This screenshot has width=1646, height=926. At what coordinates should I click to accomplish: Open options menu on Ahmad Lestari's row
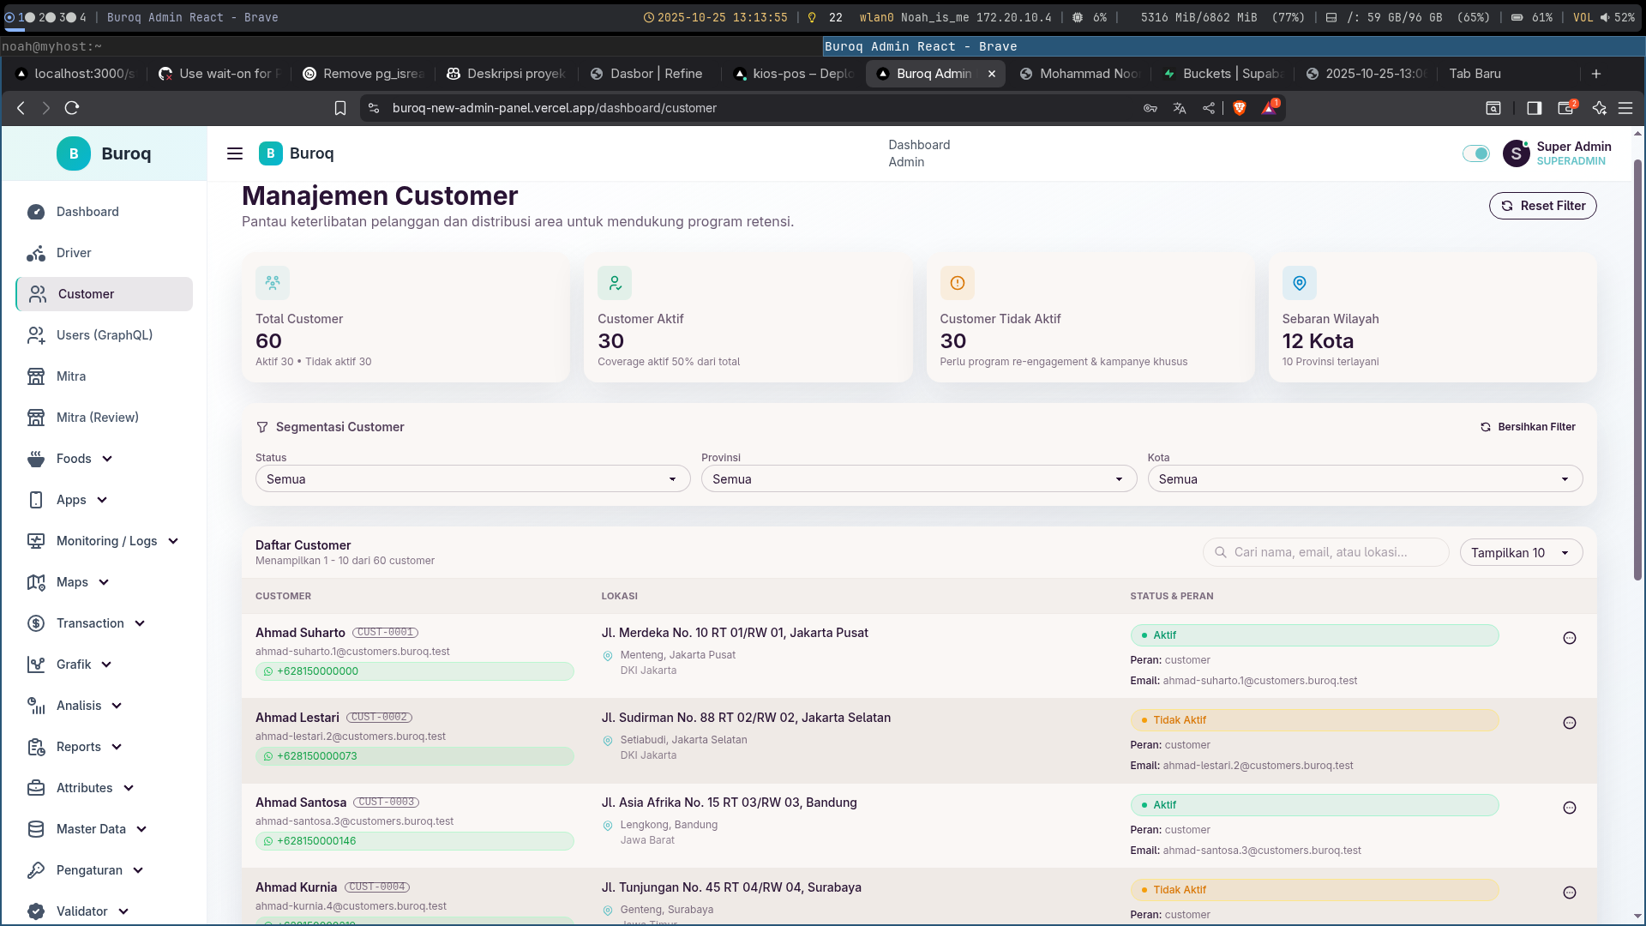[x=1570, y=723]
